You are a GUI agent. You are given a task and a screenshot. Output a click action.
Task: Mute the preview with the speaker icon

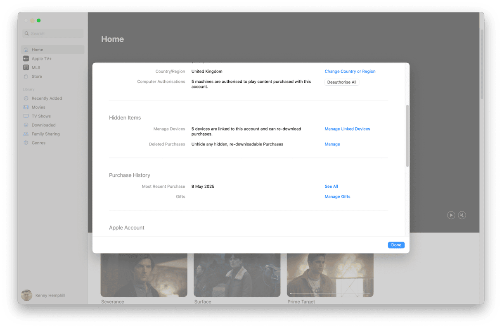click(x=462, y=215)
